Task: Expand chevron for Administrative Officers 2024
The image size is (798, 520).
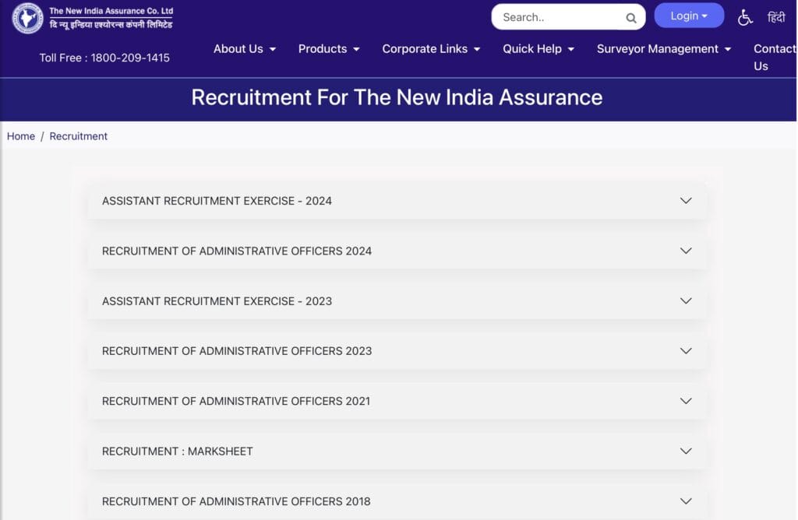Action: coord(686,251)
